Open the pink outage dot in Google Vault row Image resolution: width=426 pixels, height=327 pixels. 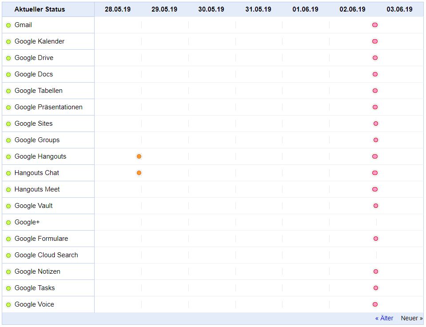coord(376,206)
